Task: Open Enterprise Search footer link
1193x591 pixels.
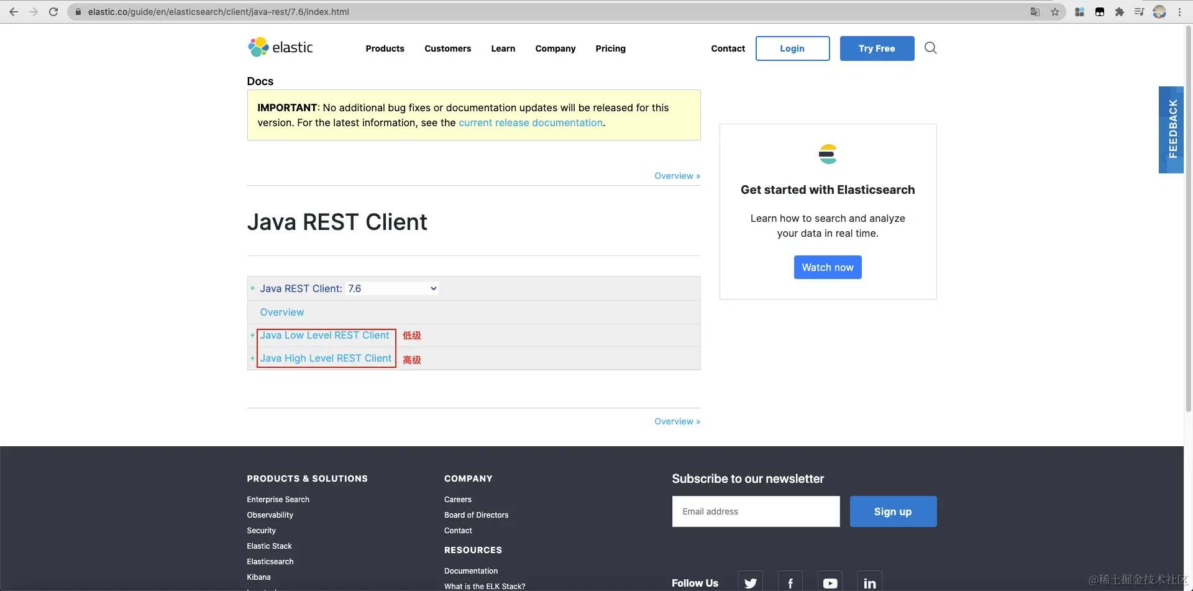Action: (278, 500)
